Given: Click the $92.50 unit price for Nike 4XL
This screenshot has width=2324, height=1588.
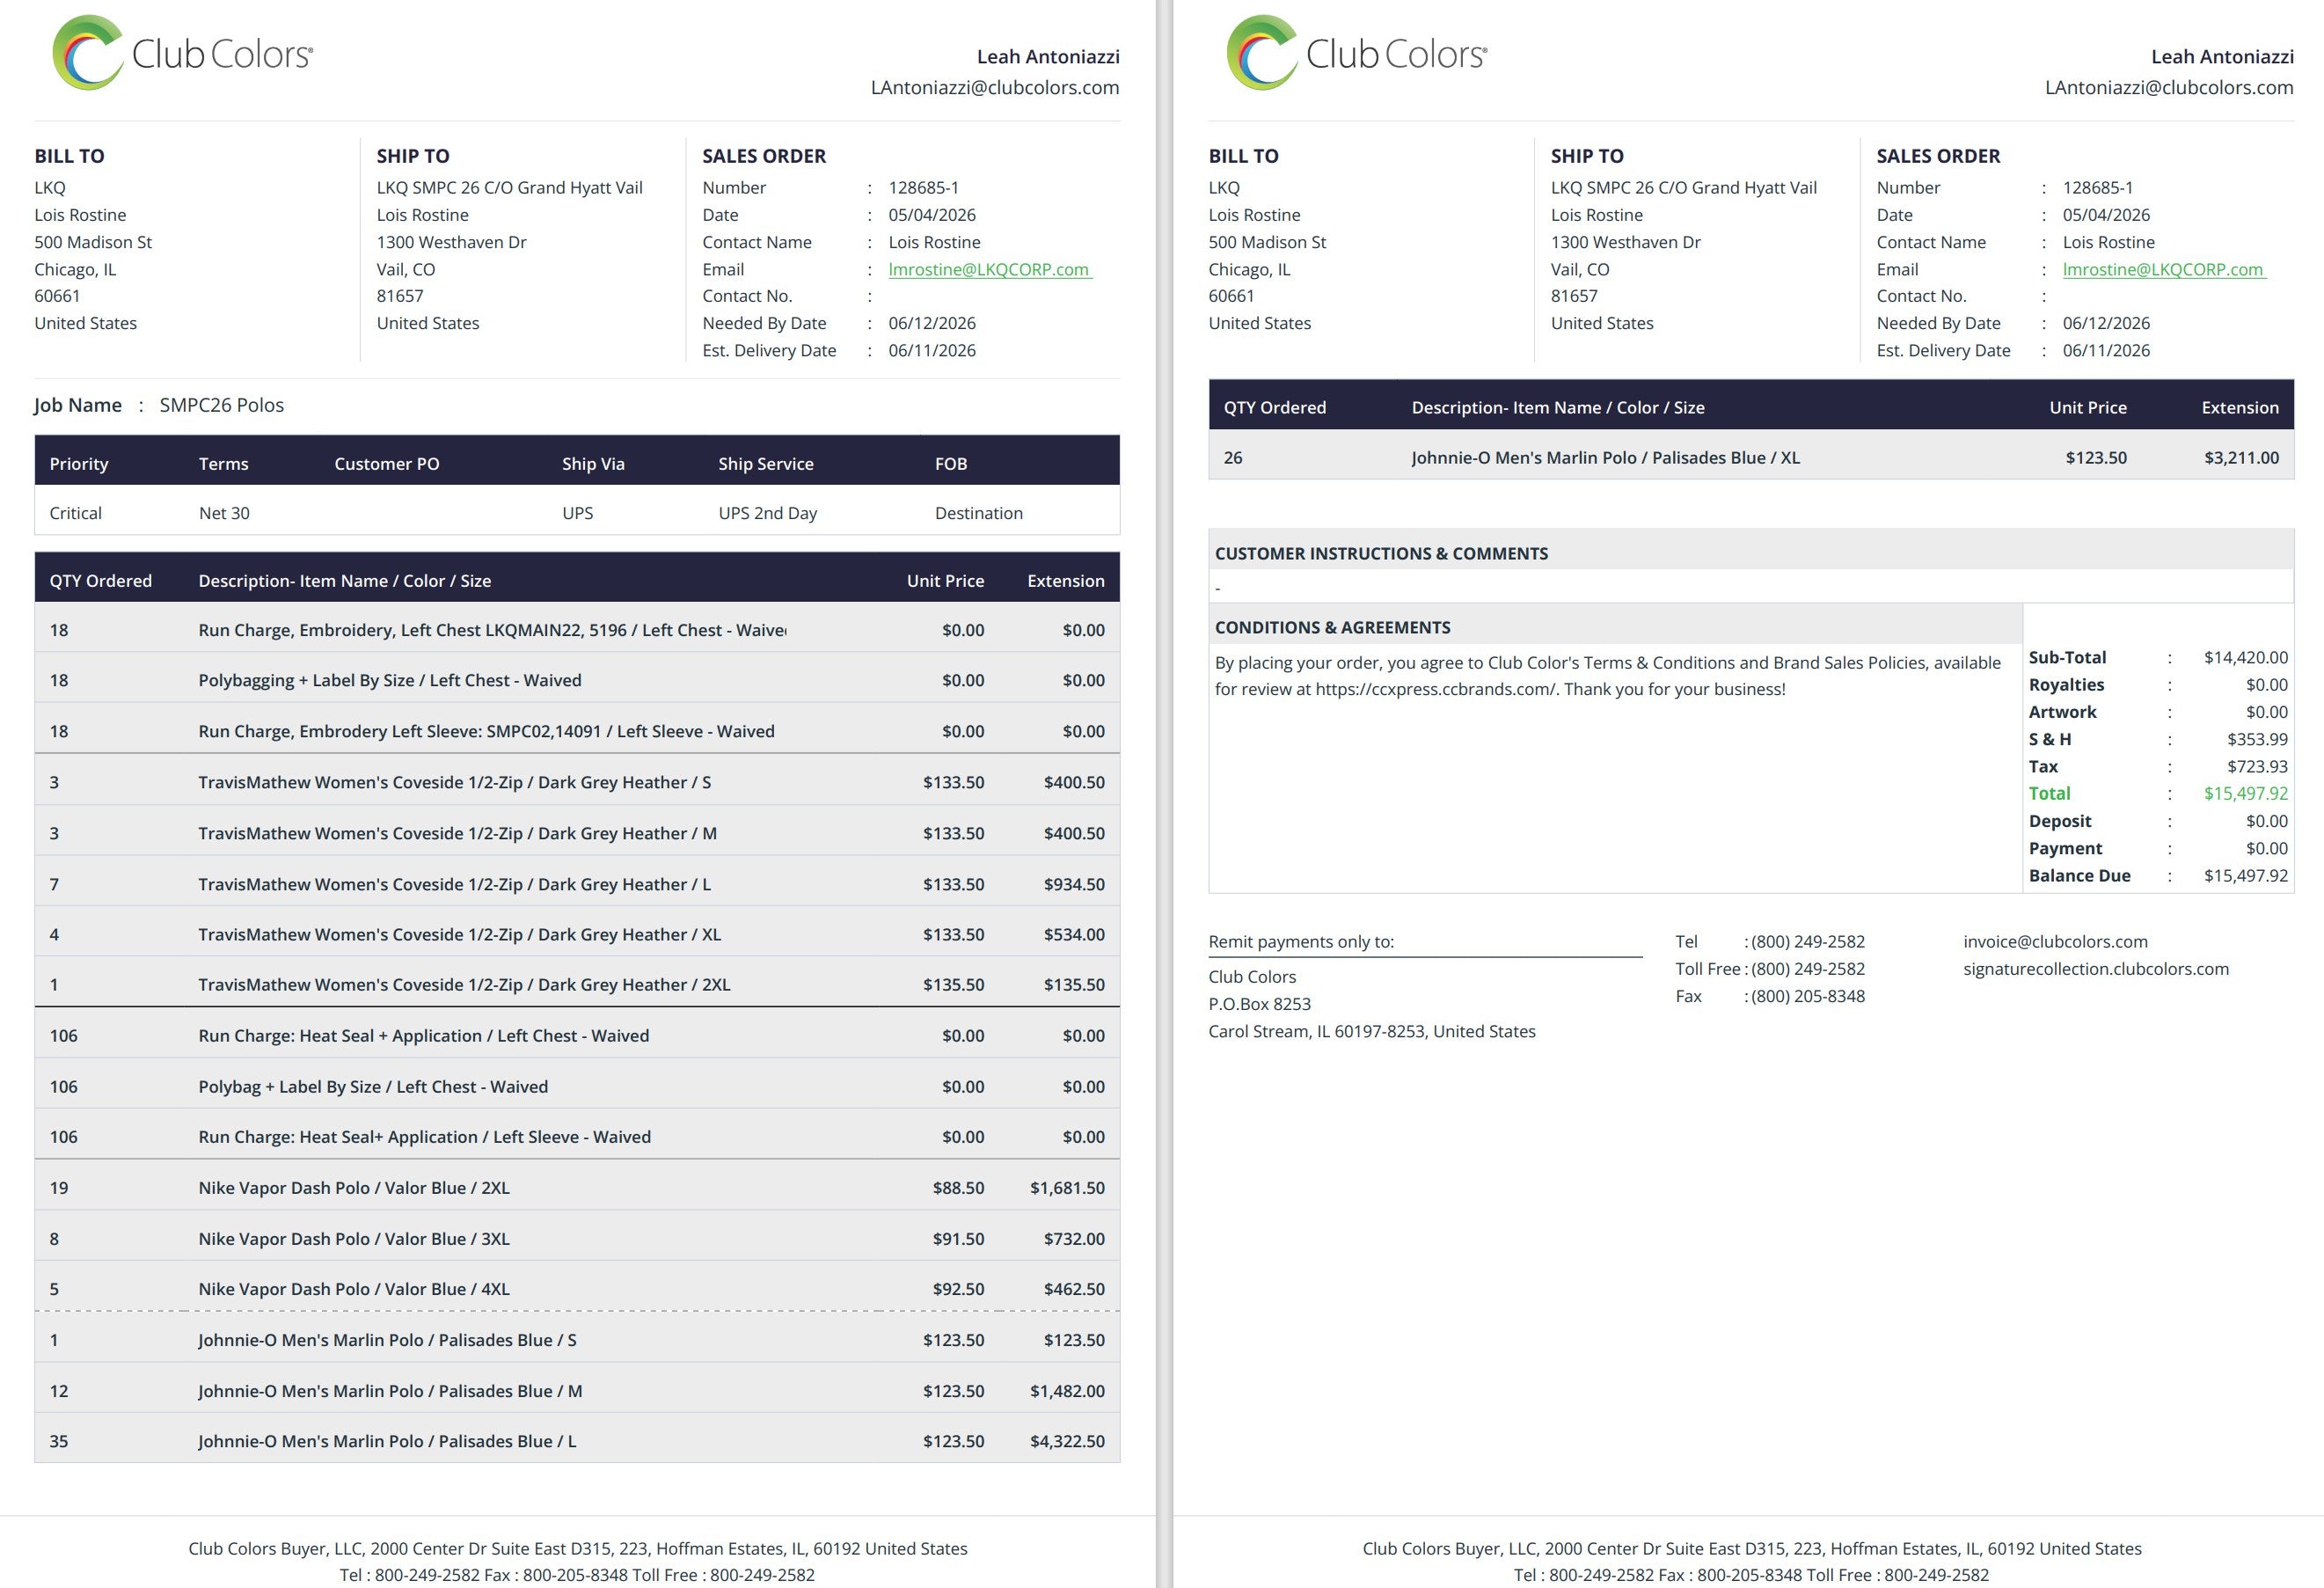Looking at the screenshot, I should tap(958, 1289).
